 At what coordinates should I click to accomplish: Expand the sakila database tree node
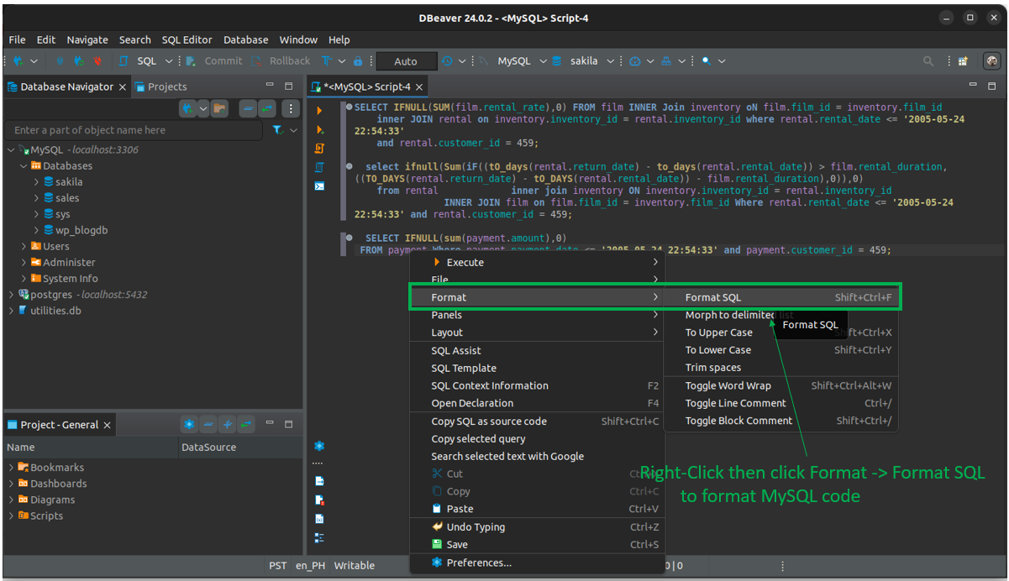coord(36,182)
